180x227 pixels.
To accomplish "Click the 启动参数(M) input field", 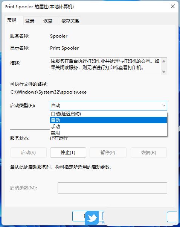I will (x=112, y=188).
